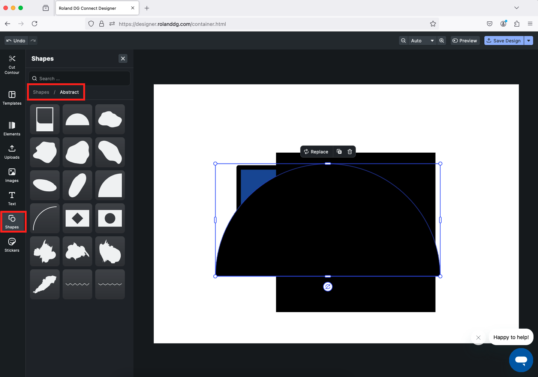Click the browser Forward arrow
Image resolution: width=538 pixels, height=377 pixels.
(21, 24)
